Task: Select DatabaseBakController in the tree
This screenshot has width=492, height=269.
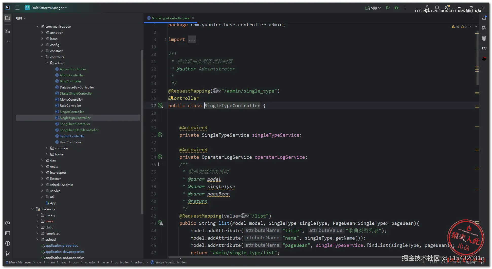Action: pyautogui.click(x=77, y=87)
